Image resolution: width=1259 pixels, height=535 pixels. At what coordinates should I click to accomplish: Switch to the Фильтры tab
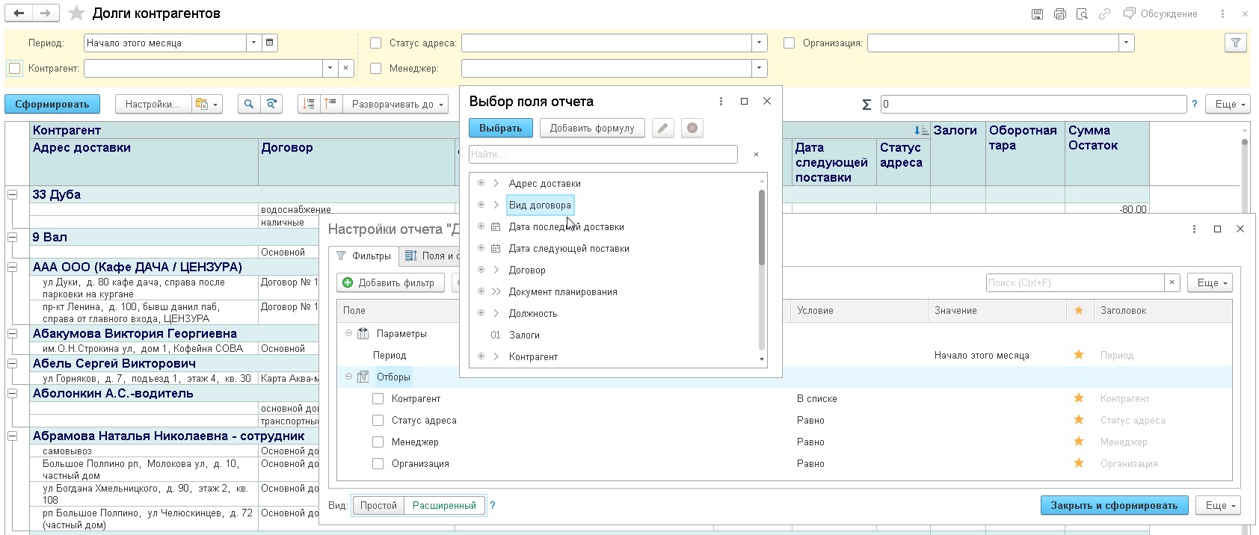click(364, 256)
